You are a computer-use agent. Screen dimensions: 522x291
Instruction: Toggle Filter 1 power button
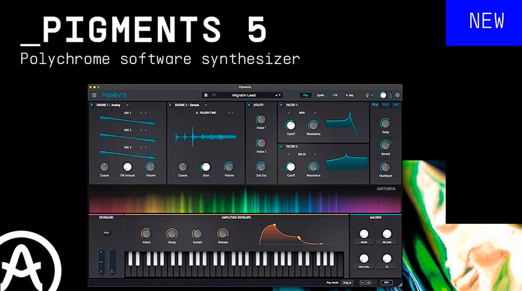pyautogui.click(x=282, y=105)
